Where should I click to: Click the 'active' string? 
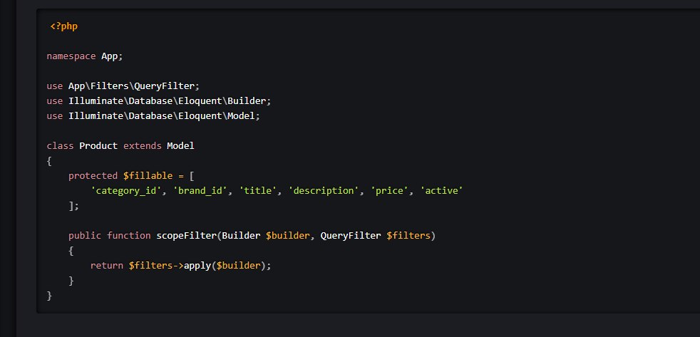[441, 191]
